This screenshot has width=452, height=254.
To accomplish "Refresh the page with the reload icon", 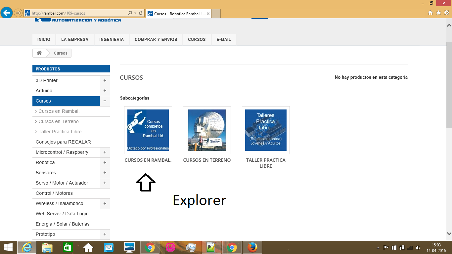I will coord(141,13).
